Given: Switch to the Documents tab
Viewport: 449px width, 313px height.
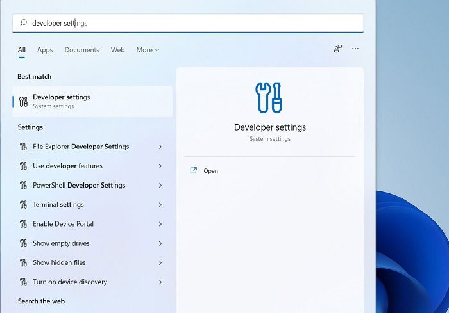Looking at the screenshot, I should pyautogui.click(x=82, y=50).
